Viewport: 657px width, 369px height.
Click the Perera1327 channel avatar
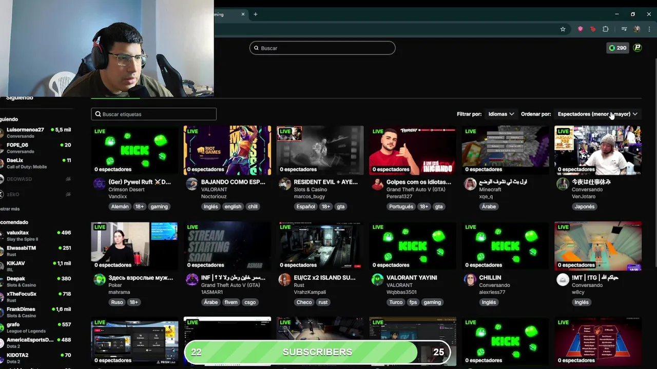[377, 184]
